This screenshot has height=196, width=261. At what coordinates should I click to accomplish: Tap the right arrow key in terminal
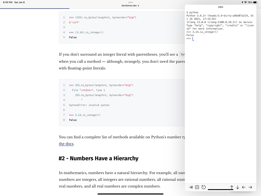(x=250, y=187)
